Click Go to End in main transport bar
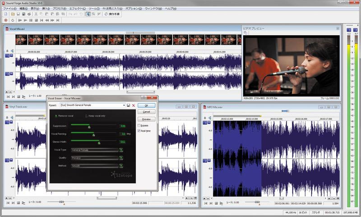 [58, 20]
